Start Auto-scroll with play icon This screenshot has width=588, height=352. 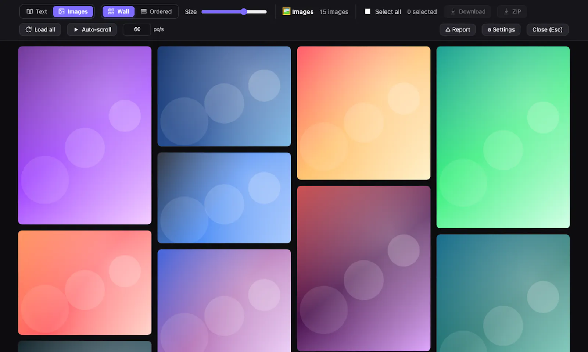click(x=92, y=29)
